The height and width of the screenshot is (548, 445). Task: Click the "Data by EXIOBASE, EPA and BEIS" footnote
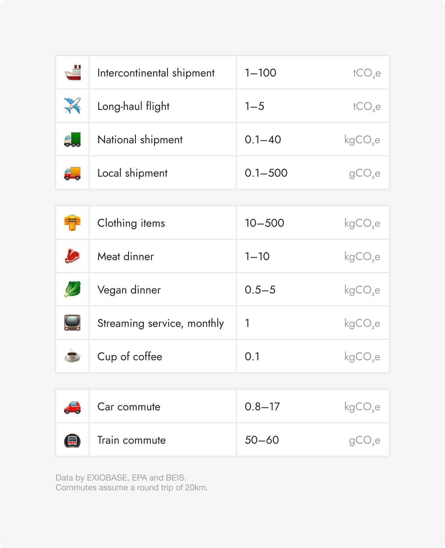click(x=121, y=478)
